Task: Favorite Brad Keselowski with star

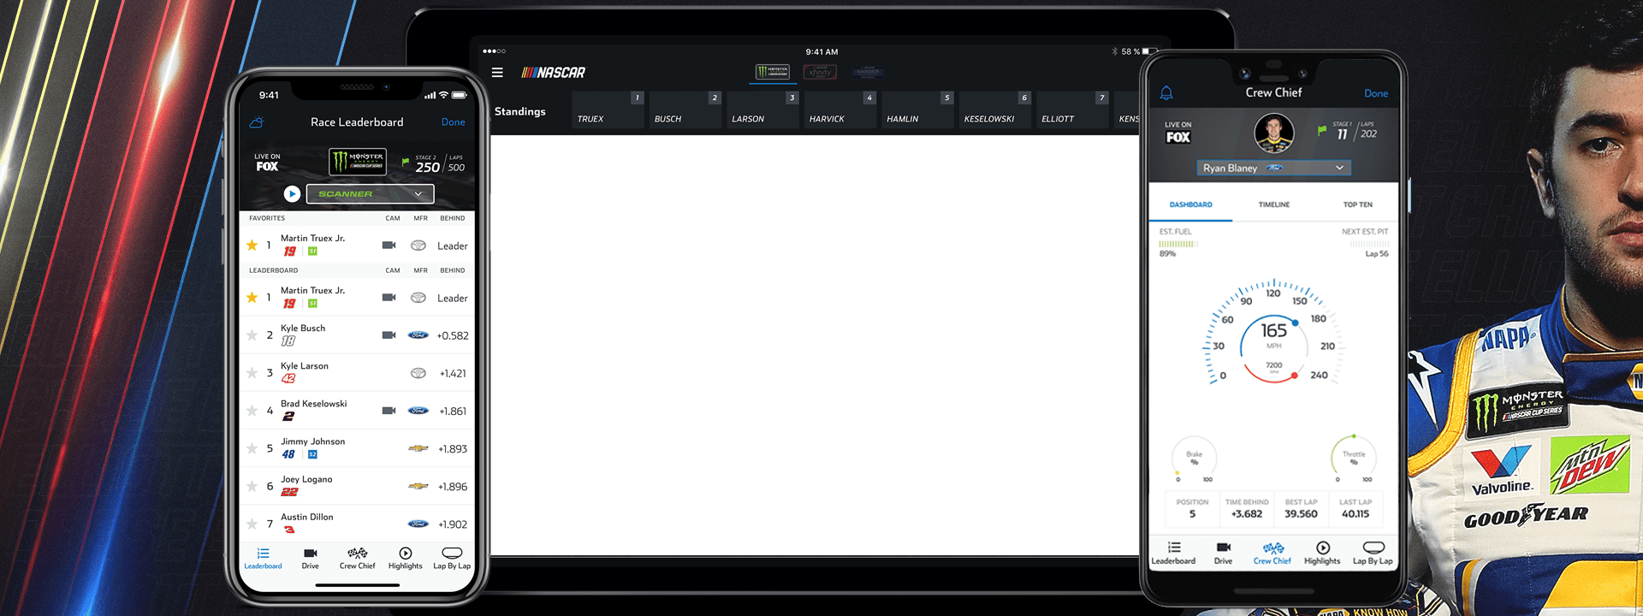Action: point(252,411)
